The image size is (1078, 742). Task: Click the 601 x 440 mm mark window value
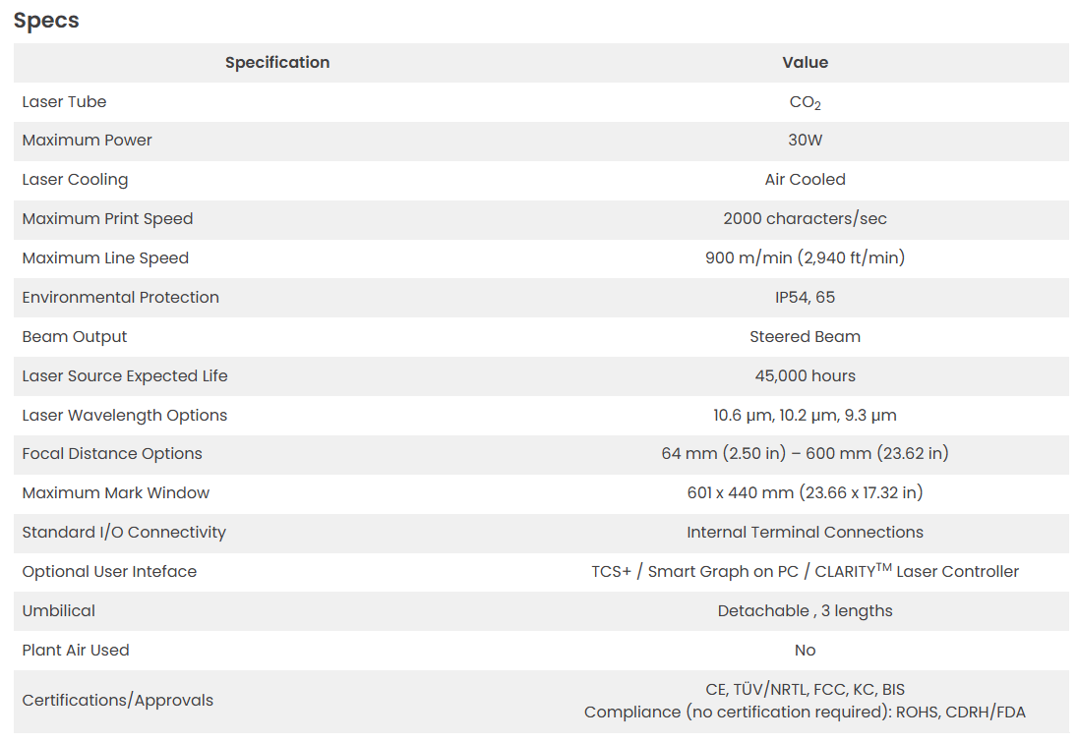tap(805, 493)
